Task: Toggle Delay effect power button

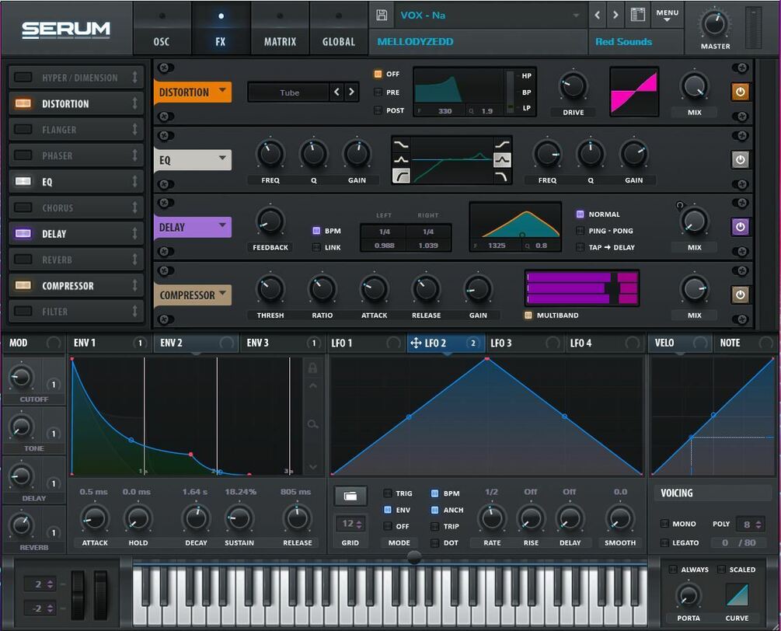Action: coord(740,227)
